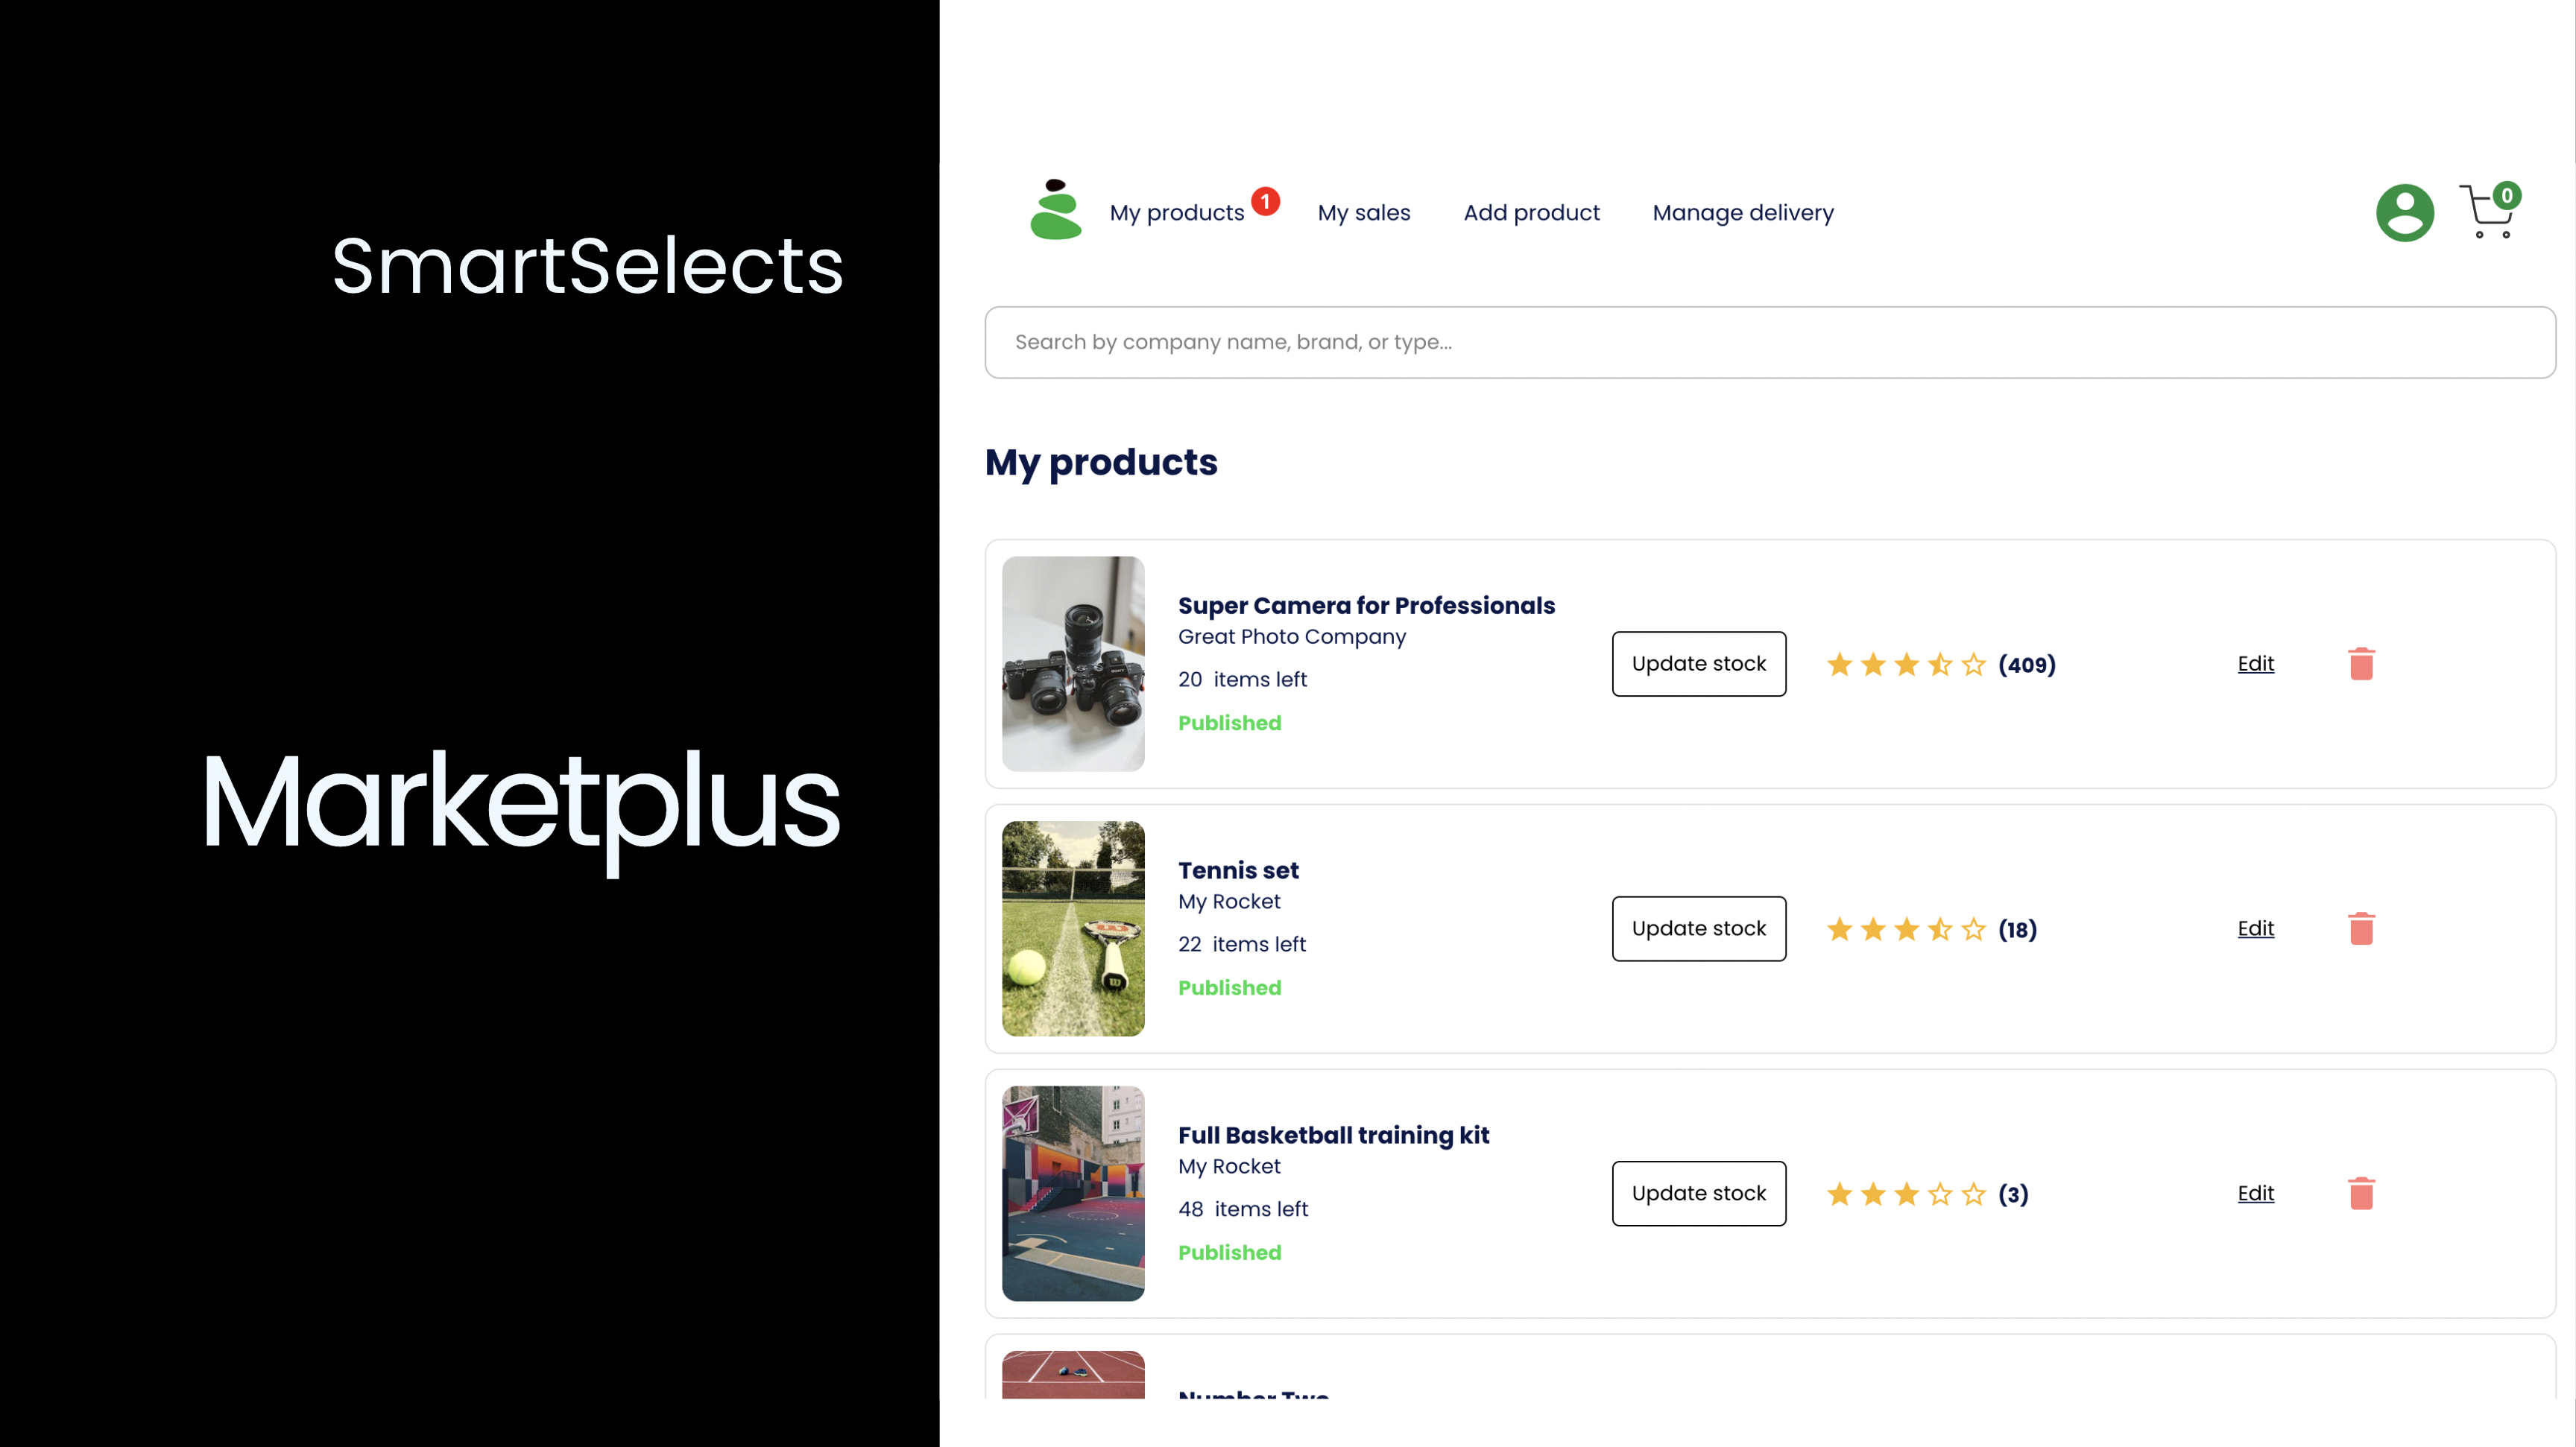Edit the Super Camera for Professionals listing
The image size is (2576, 1447).
pos(2256,664)
